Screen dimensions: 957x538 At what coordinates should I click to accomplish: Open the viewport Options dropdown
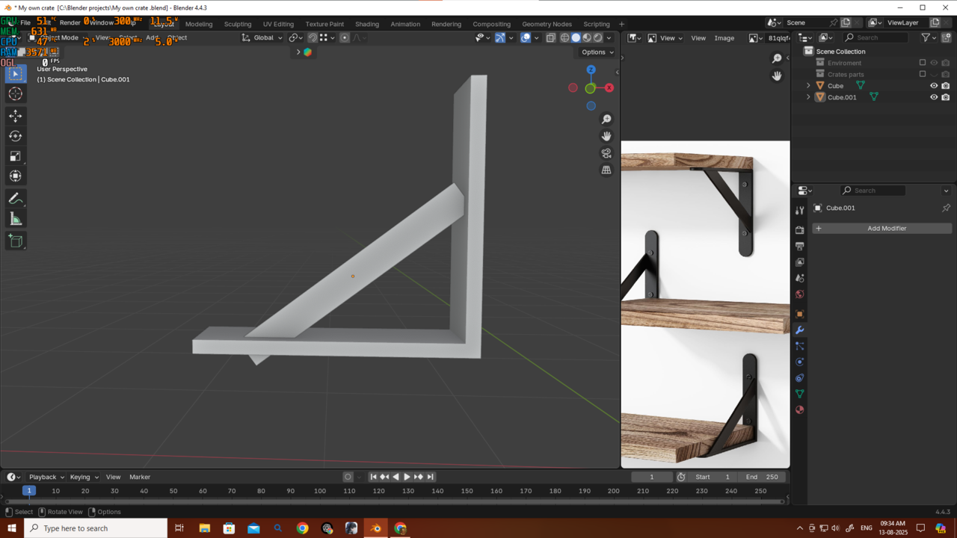click(x=597, y=52)
